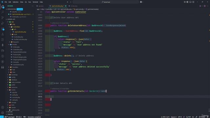Click errors and warnings count in status bar
Viewport: 210px width, 118px height.
pyautogui.click(x=19, y=117)
